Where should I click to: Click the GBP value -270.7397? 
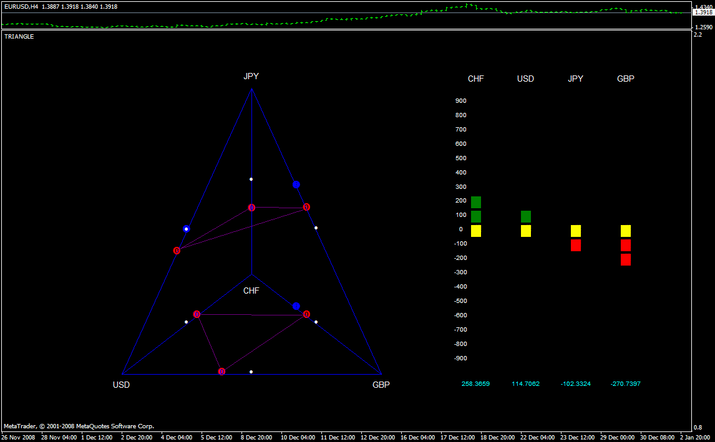pyautogui.click(x=626, y=384)
